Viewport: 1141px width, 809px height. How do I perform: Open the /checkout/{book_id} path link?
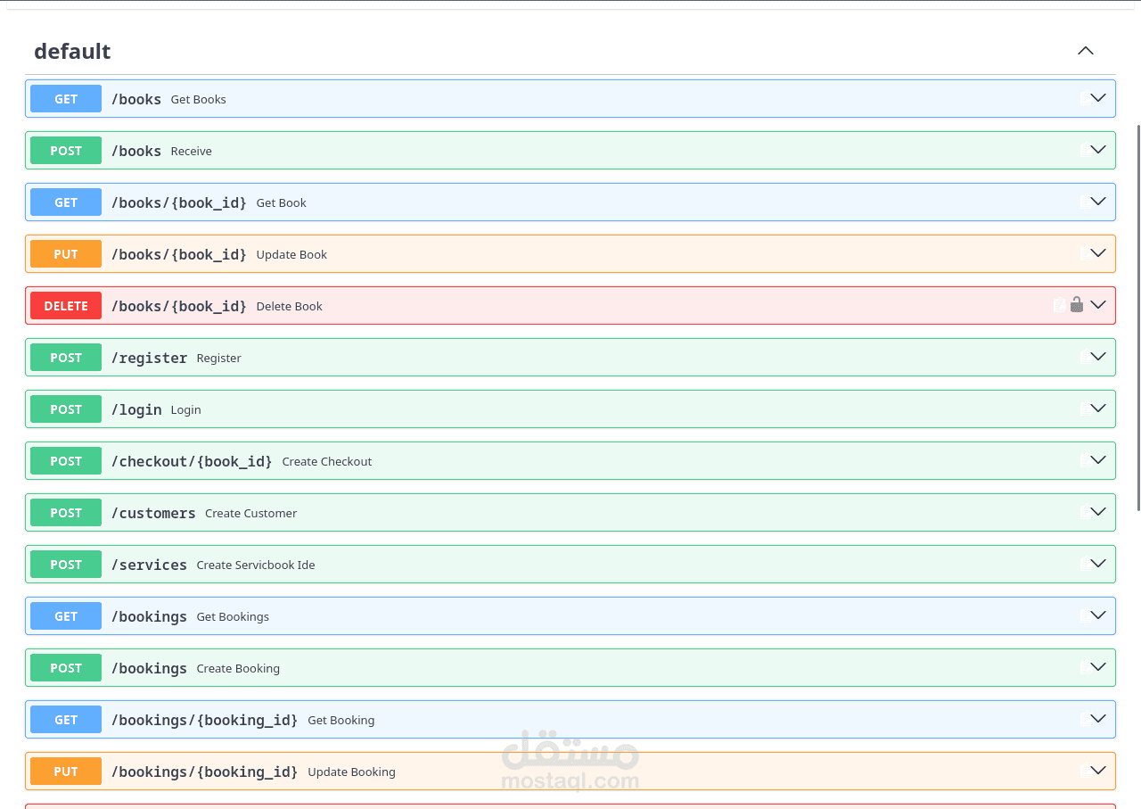[192, 461]
